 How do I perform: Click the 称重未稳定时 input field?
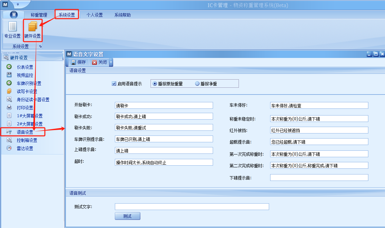319,119
